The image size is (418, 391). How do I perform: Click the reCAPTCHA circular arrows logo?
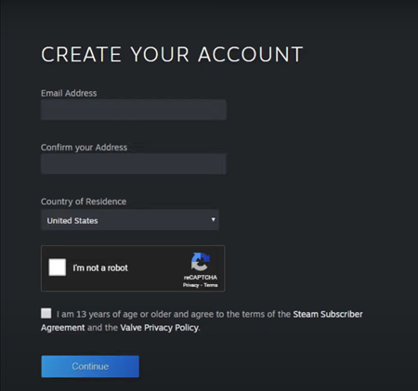coord(201,262)
